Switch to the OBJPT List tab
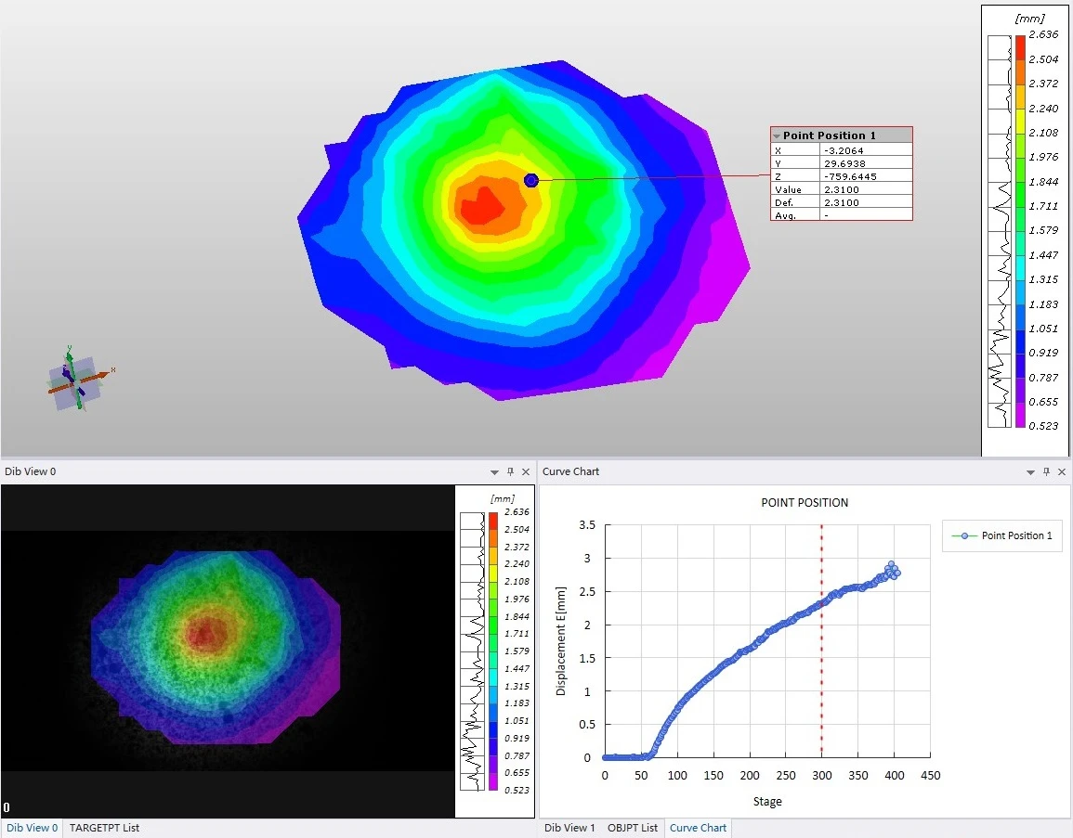The width and height of the screenshot is (1073, 838). click(633, 828)
